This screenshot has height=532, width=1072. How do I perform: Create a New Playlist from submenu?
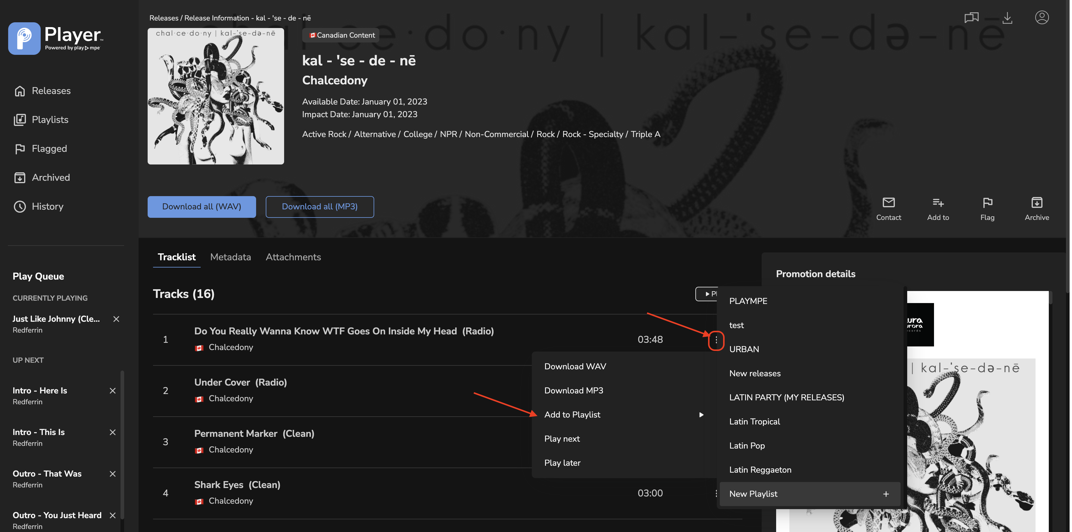point(810,494)
